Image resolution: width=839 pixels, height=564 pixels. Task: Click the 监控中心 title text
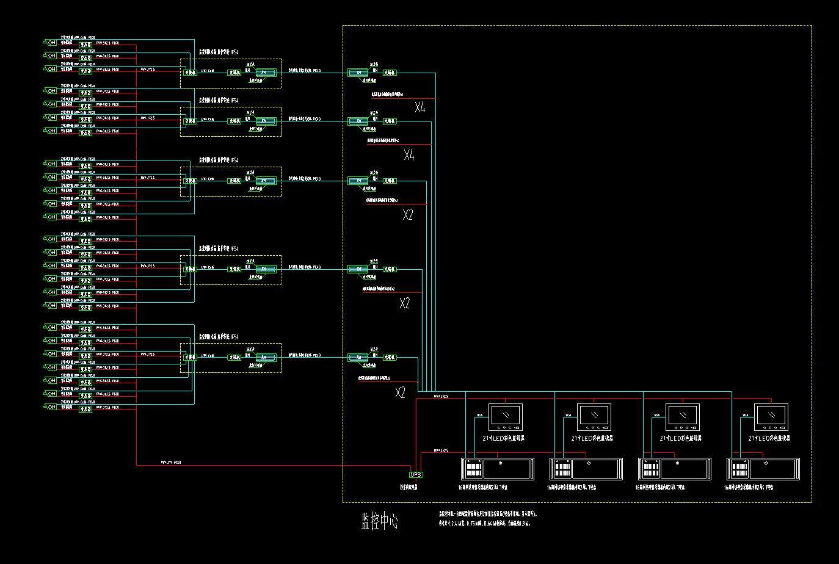coord(379,521)
